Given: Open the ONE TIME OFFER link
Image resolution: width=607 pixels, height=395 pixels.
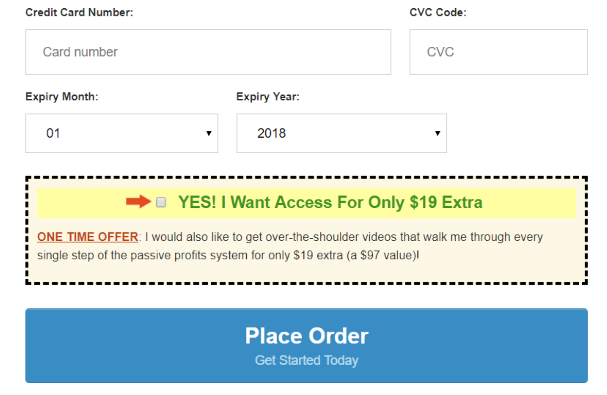Looking at the screenshot, I should click(x=88, y=237).
